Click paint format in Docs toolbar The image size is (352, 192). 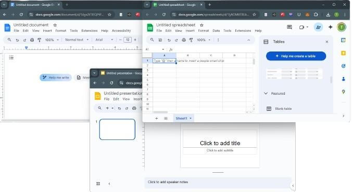point(39,40)
